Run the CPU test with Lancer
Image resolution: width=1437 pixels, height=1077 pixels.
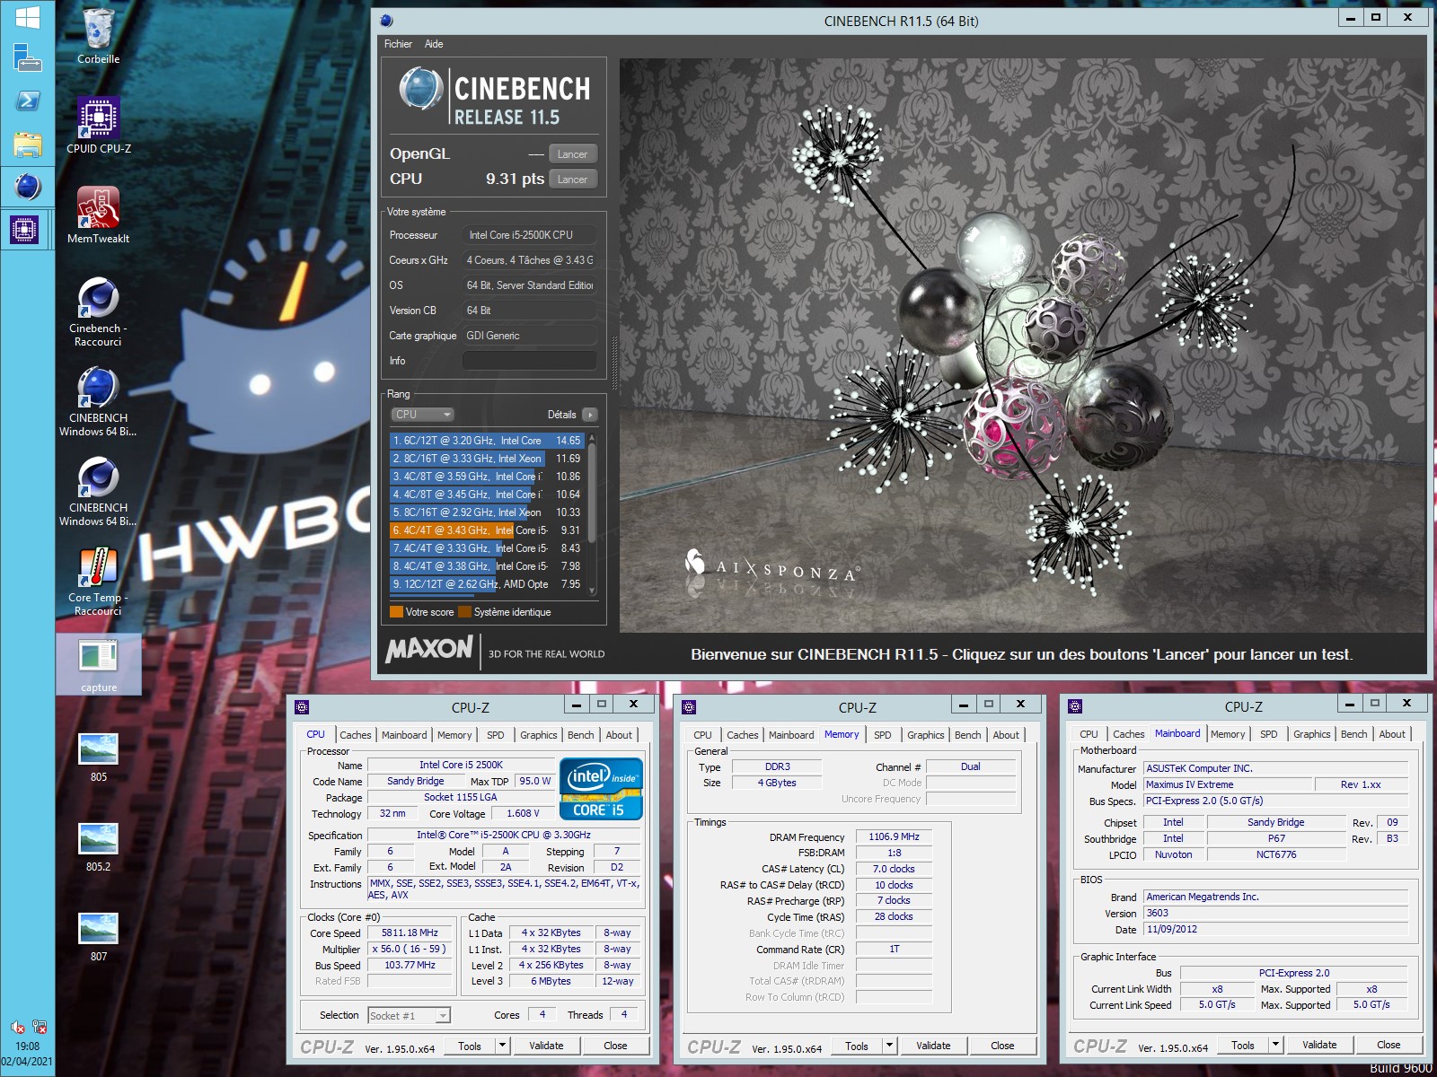point(572,179)
